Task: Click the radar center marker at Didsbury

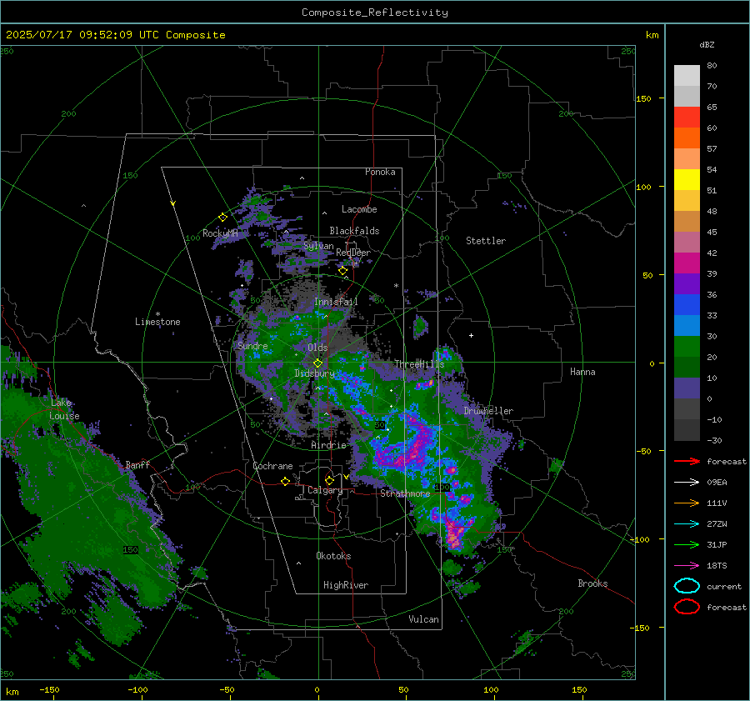Action: tap(317, 363)
